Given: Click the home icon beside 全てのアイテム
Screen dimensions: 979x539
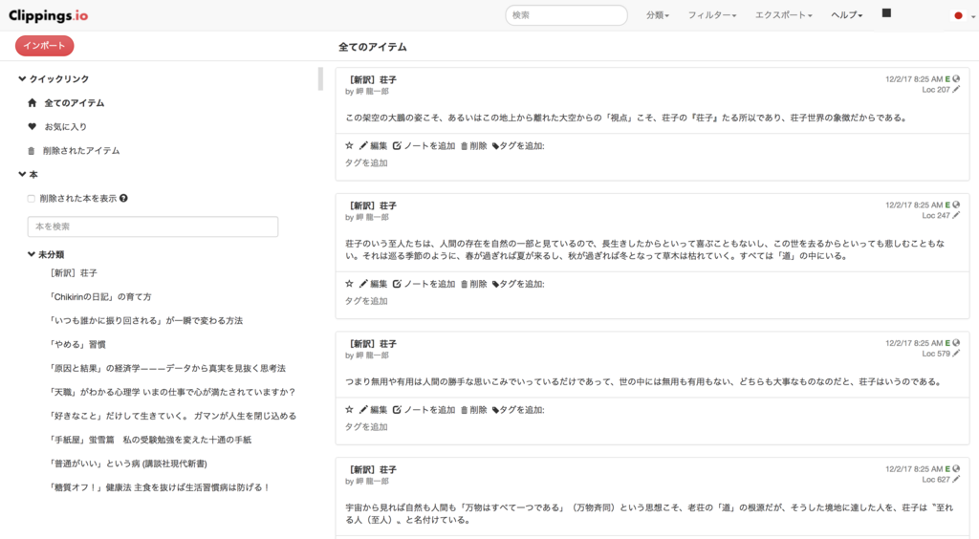Looking at the screenshot, I should point(32,103).
